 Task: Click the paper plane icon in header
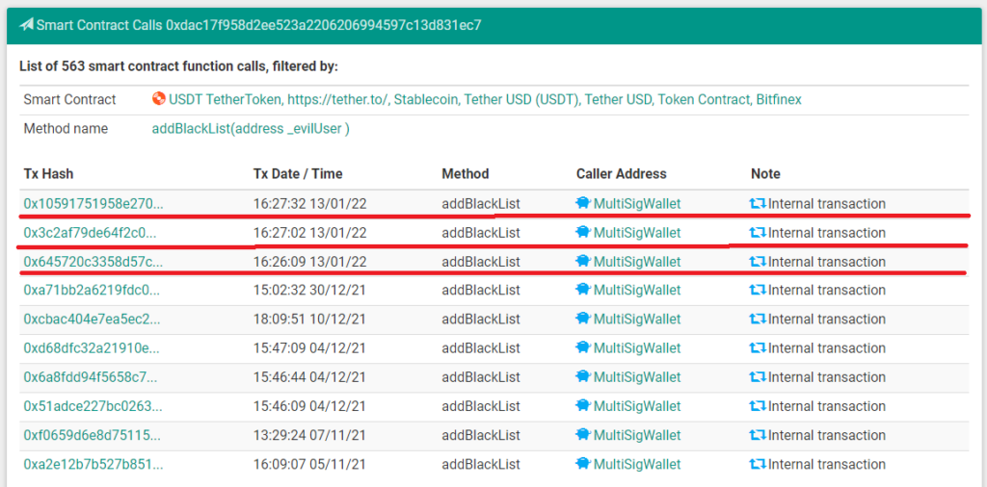(x=26, y=25)
